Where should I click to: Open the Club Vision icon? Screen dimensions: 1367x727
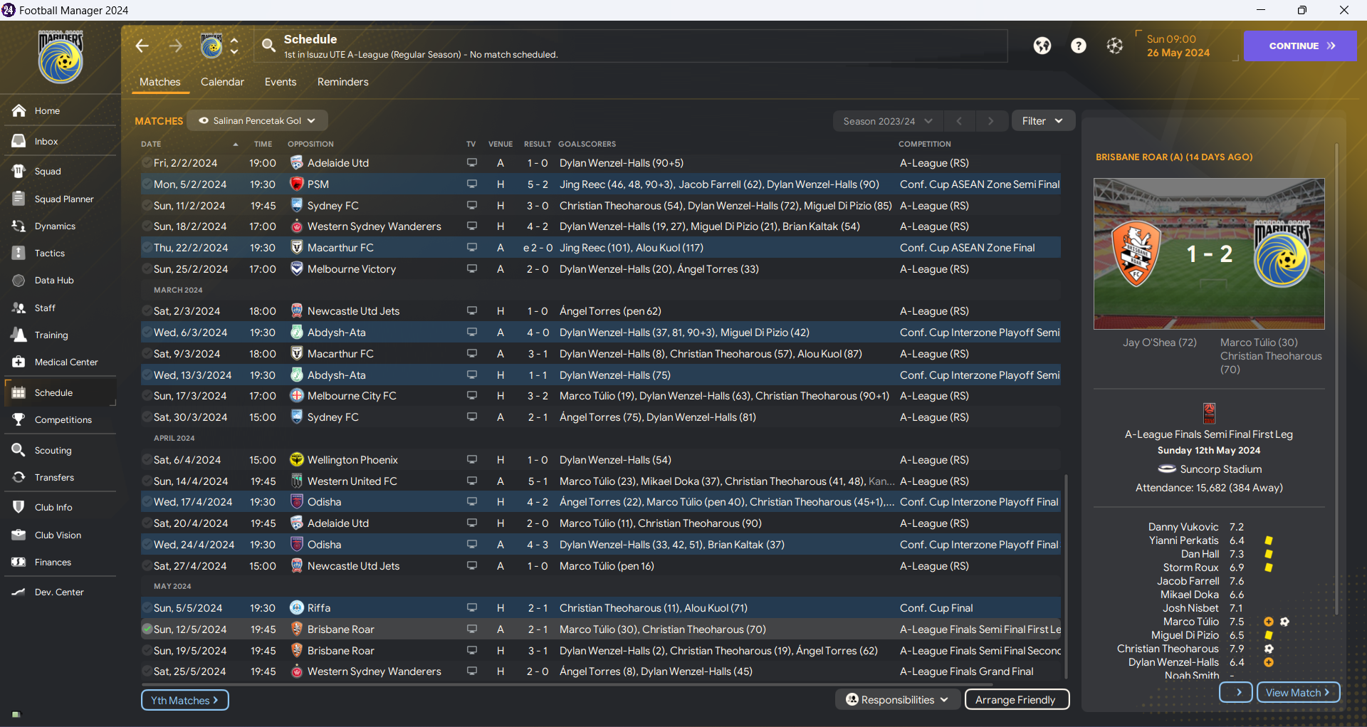(x=19, y=535)
